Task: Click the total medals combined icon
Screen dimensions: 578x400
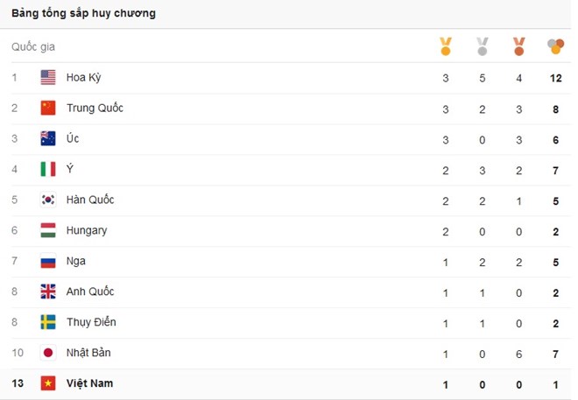Action: [x=555, y=46]
